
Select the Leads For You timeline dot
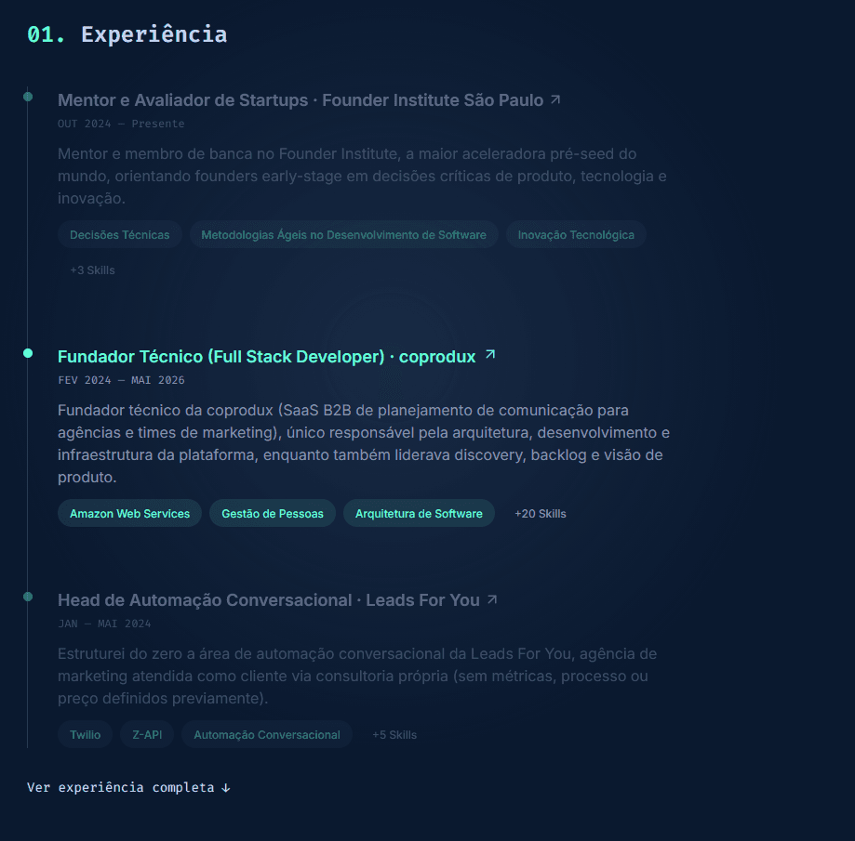(x=28, y=597)
